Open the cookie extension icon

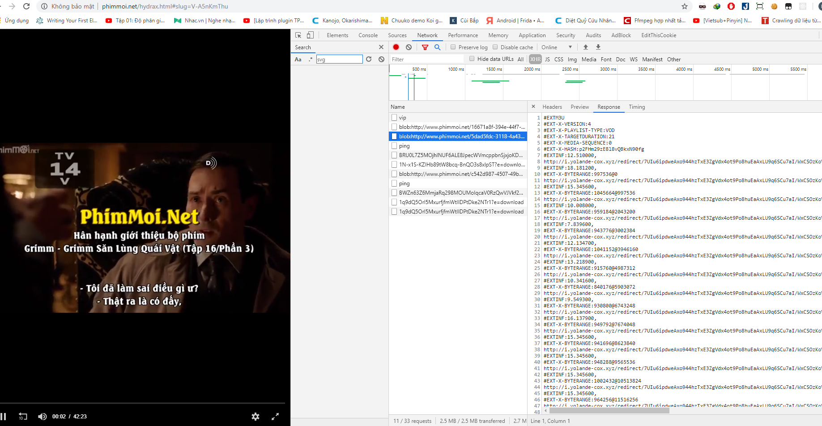pos(774,6)
